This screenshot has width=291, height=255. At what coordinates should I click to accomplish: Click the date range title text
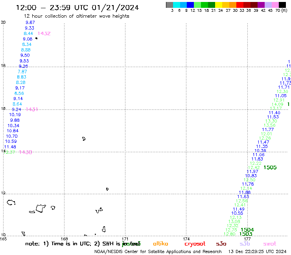77,7
